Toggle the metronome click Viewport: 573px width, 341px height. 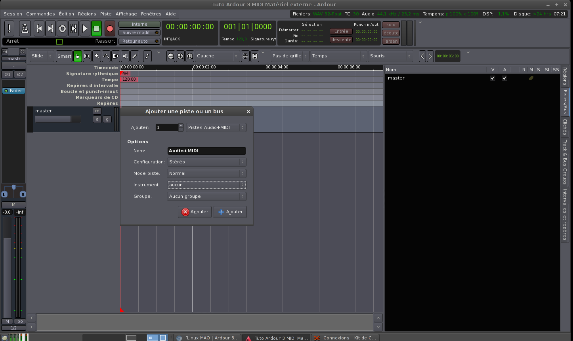[x=25, y=28]
